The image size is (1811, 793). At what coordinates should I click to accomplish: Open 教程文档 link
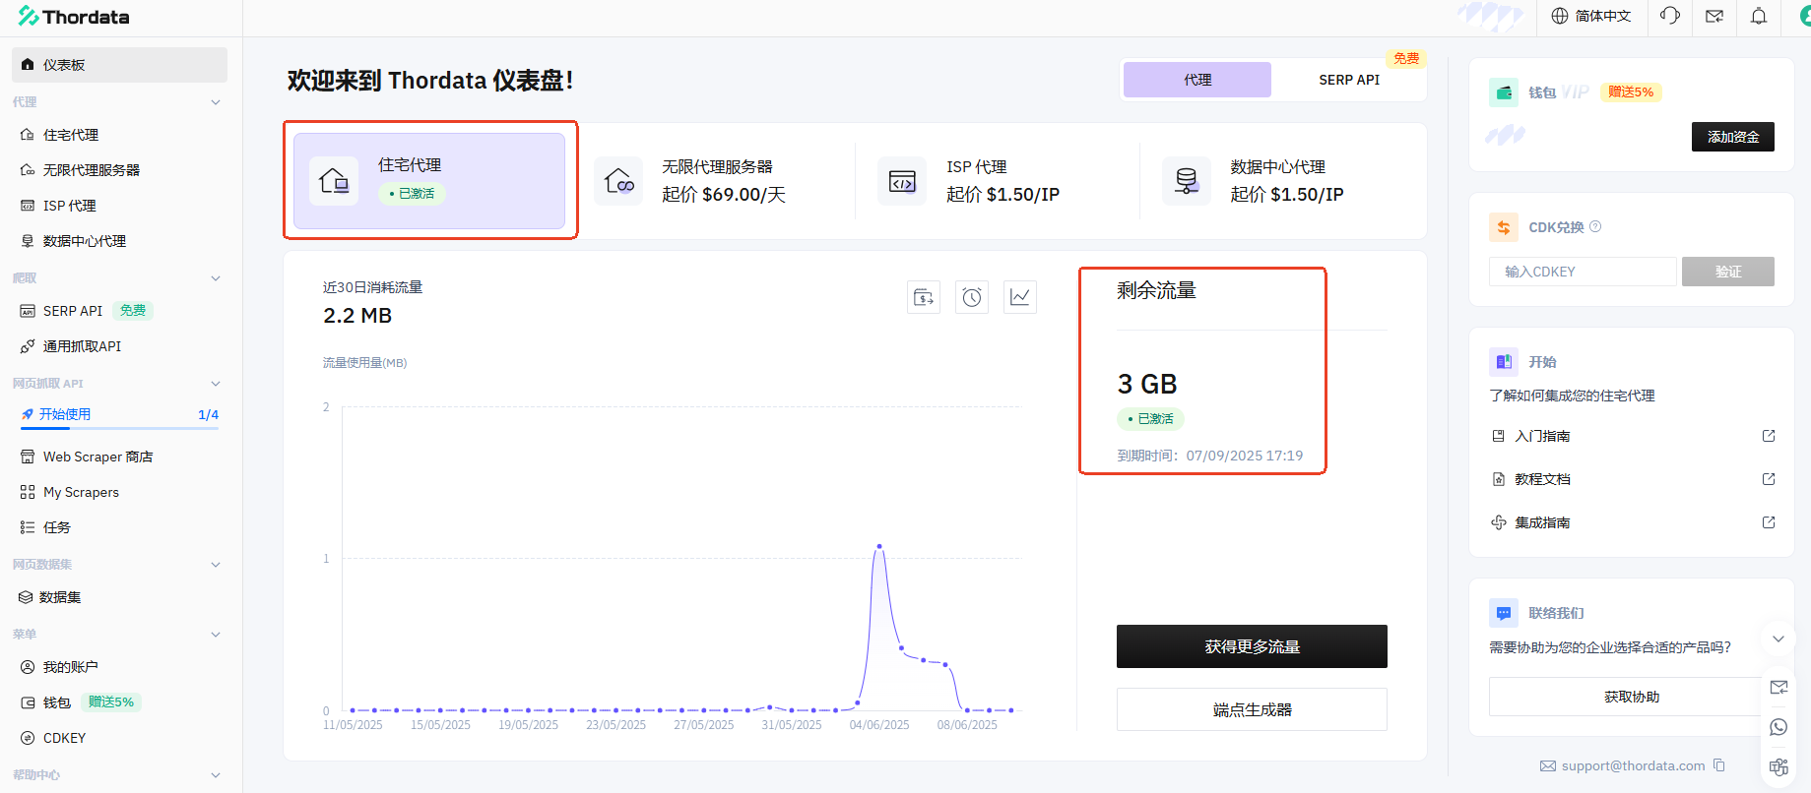[x=1542, y=479]
